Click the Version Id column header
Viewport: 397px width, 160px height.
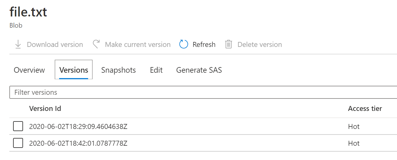(x=45, y=108)
